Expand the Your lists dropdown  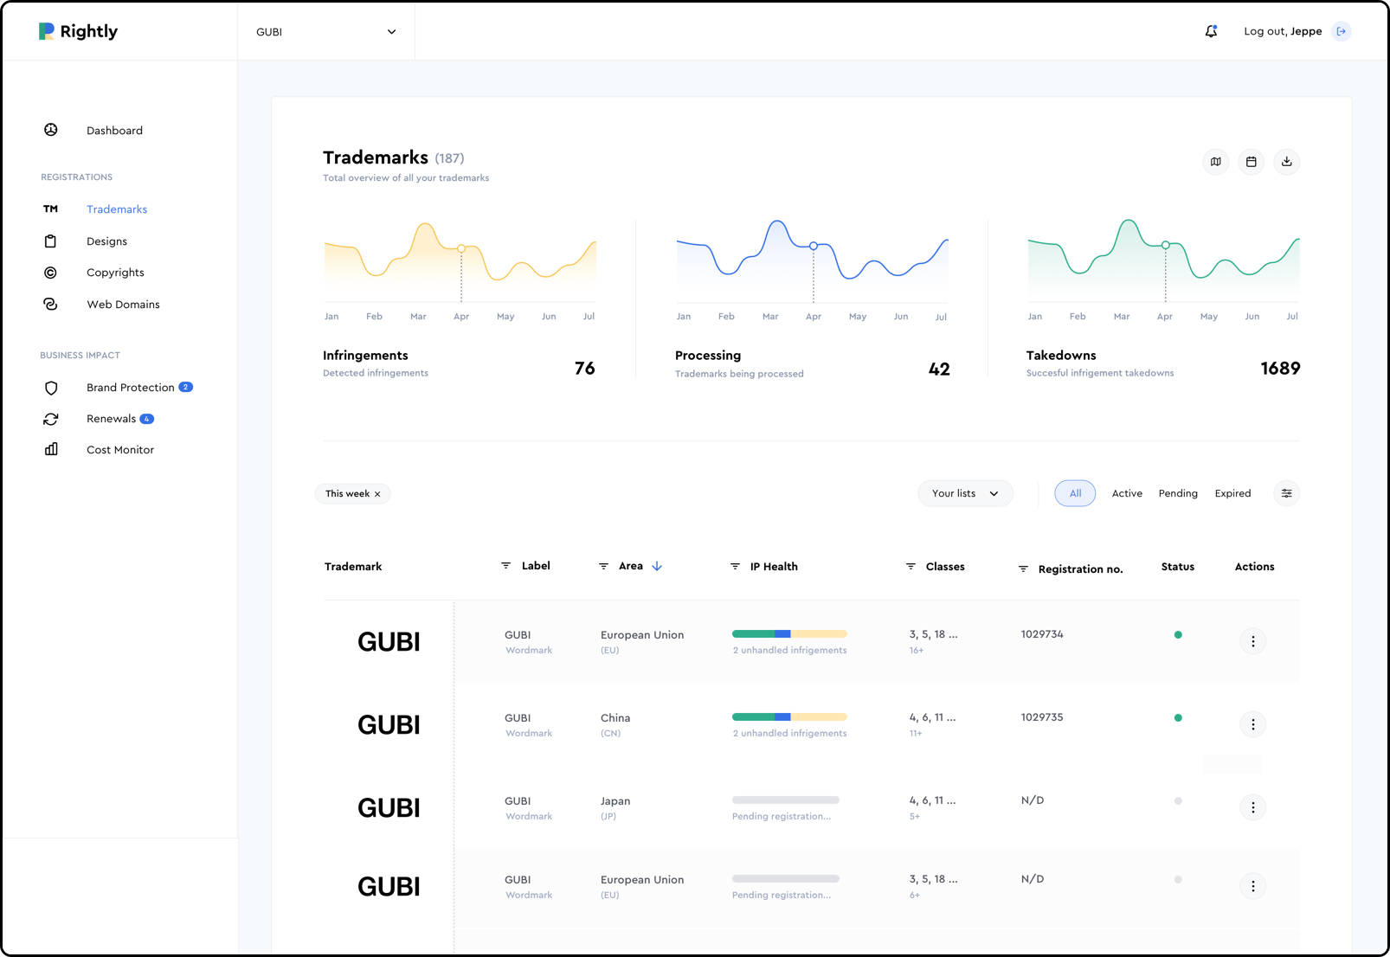coord(966,493)
